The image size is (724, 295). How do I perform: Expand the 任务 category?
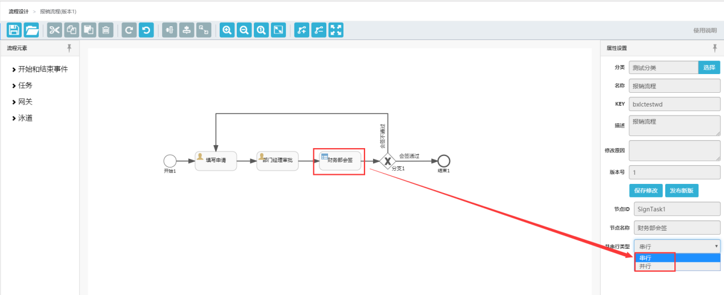click(22, 85)
